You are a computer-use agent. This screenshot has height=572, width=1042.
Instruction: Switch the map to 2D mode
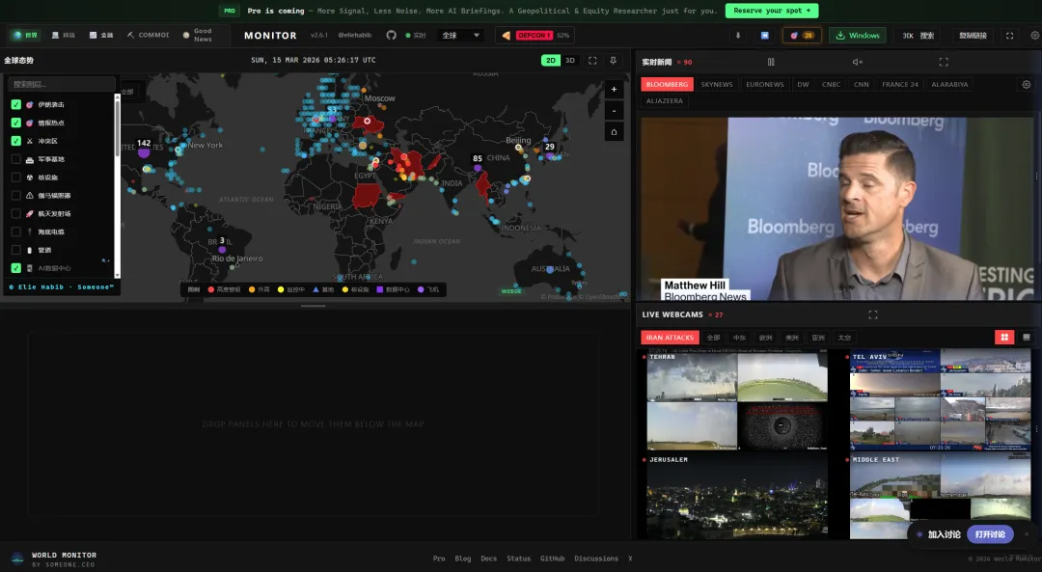[550, 61]
